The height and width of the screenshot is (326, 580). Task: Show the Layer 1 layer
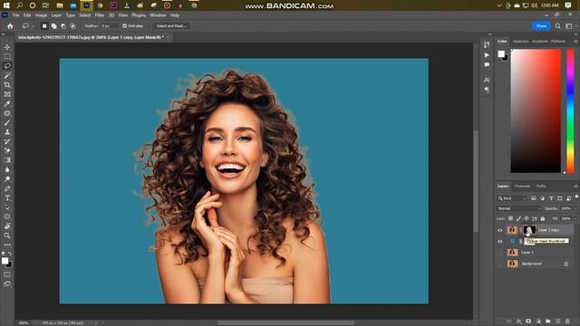500,253
